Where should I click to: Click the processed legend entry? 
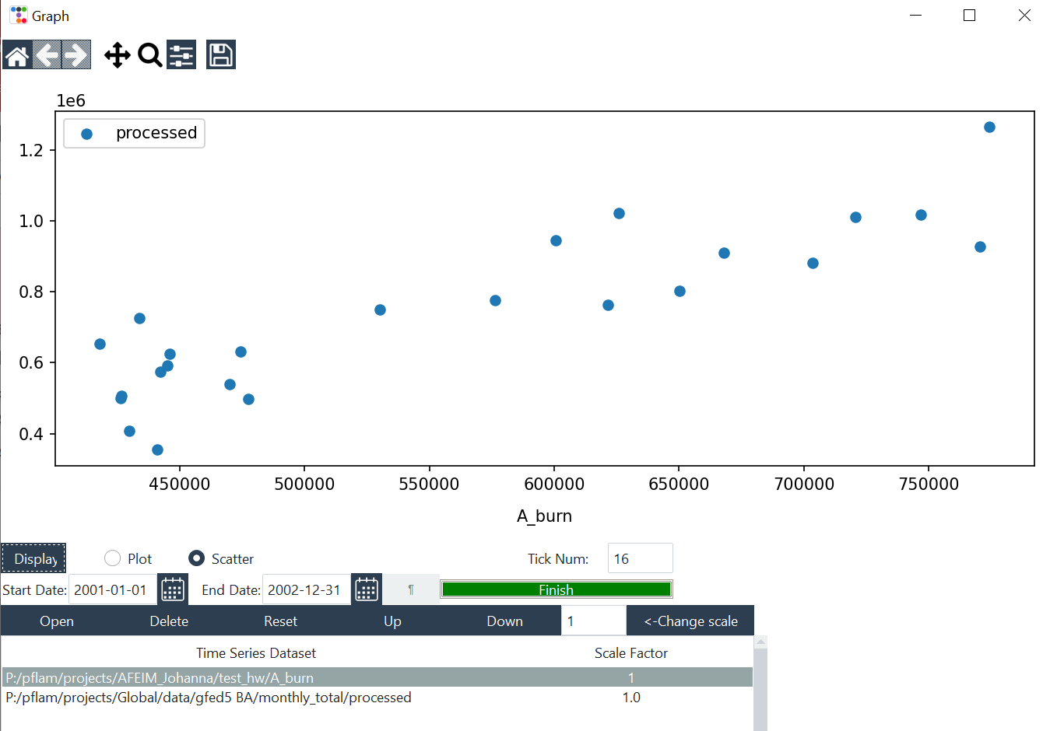(x=135, y=133)
